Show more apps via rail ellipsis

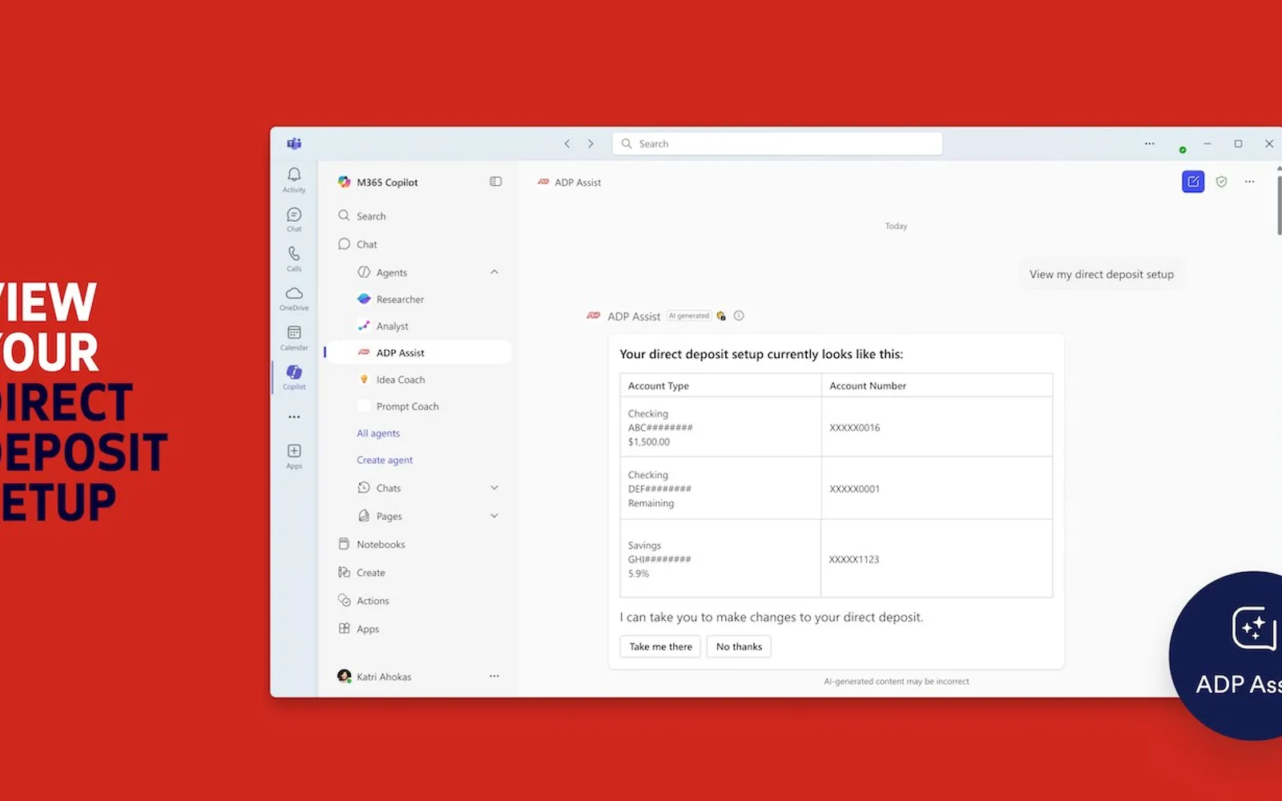tap(294, 417)
